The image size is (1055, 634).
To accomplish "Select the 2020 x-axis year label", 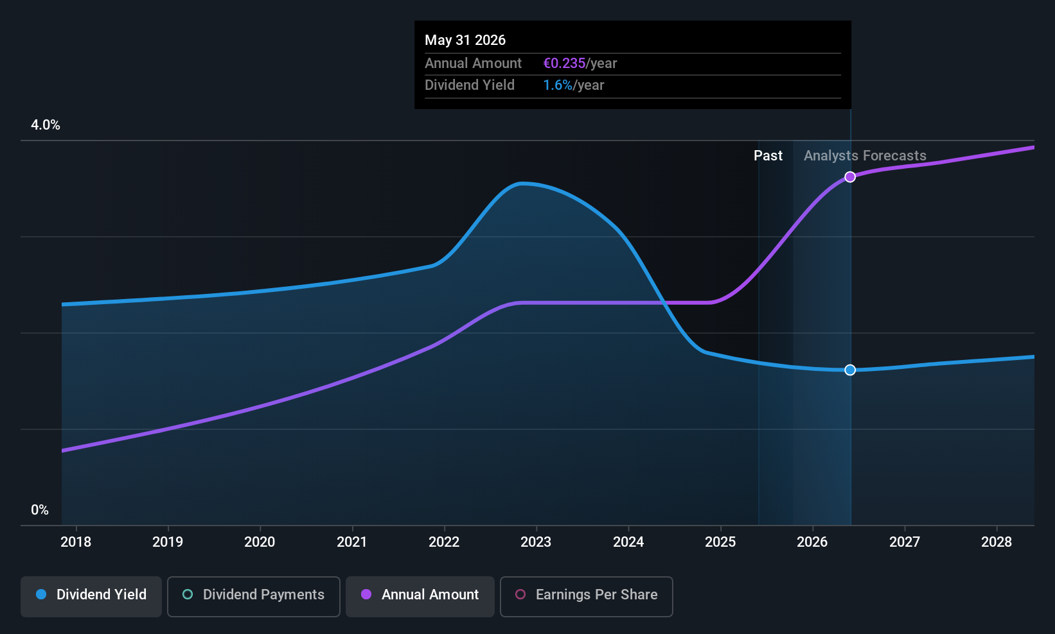I will pyautogui.click(x=260, y=542).
